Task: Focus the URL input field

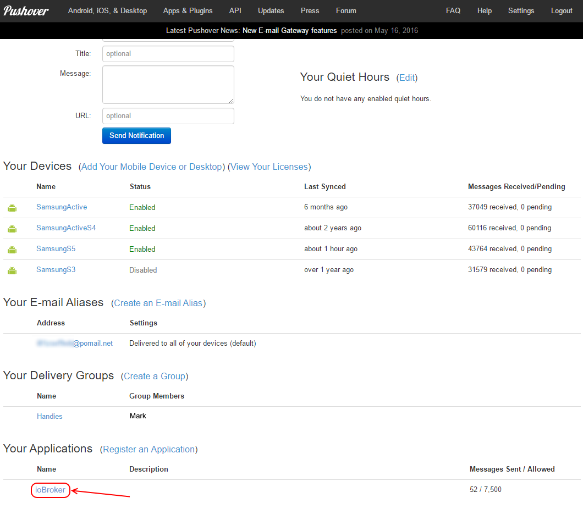Action: [x=168, y=116]
